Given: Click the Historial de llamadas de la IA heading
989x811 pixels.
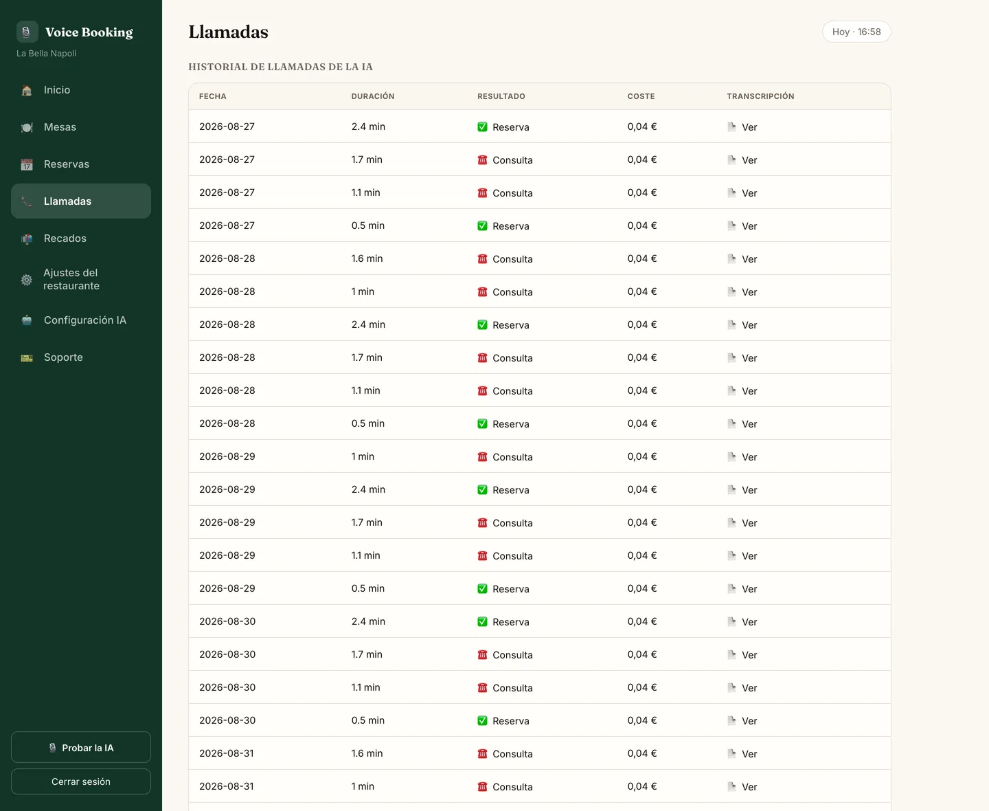Looking at the screenshot, I should [280, 67].
